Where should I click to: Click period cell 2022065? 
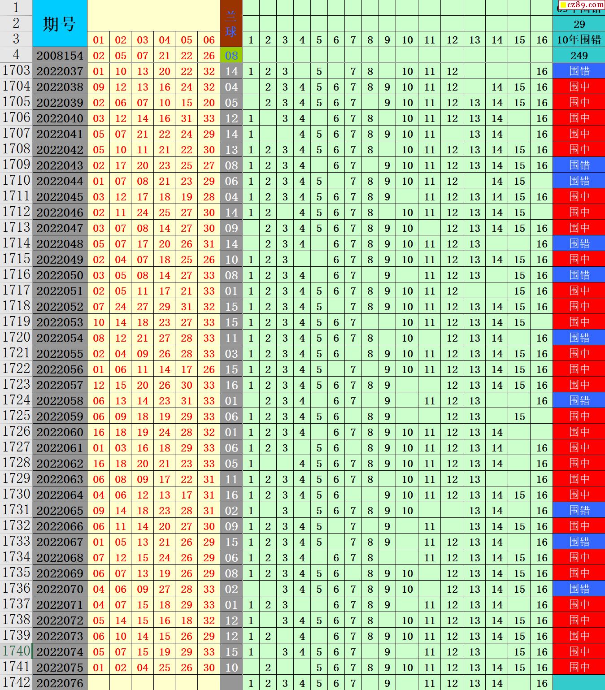[60, 510]
